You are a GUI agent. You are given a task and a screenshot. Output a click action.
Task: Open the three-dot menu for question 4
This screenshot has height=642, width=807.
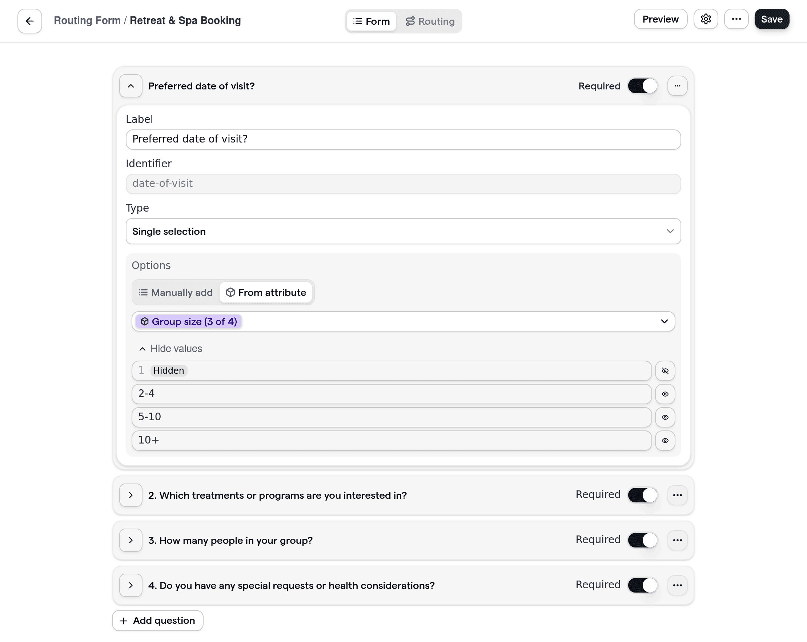coord(678,585)
